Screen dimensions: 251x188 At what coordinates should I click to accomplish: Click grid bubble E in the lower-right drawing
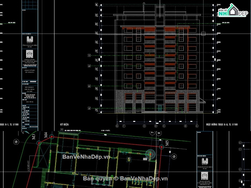(x=240, y=169)
